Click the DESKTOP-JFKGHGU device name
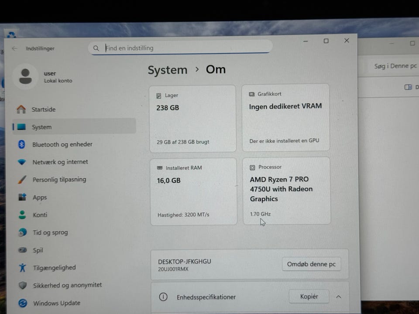Screen dimensions: 419x314 tap(184, 261)
